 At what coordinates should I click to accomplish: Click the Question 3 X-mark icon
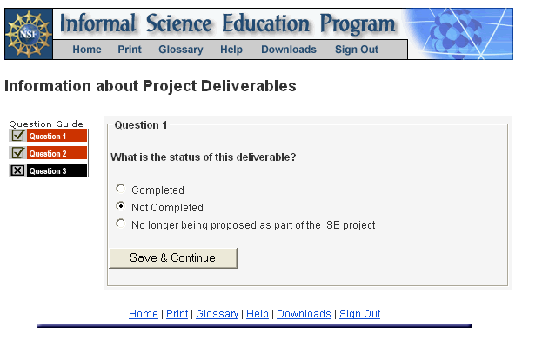tap(17, 170)
